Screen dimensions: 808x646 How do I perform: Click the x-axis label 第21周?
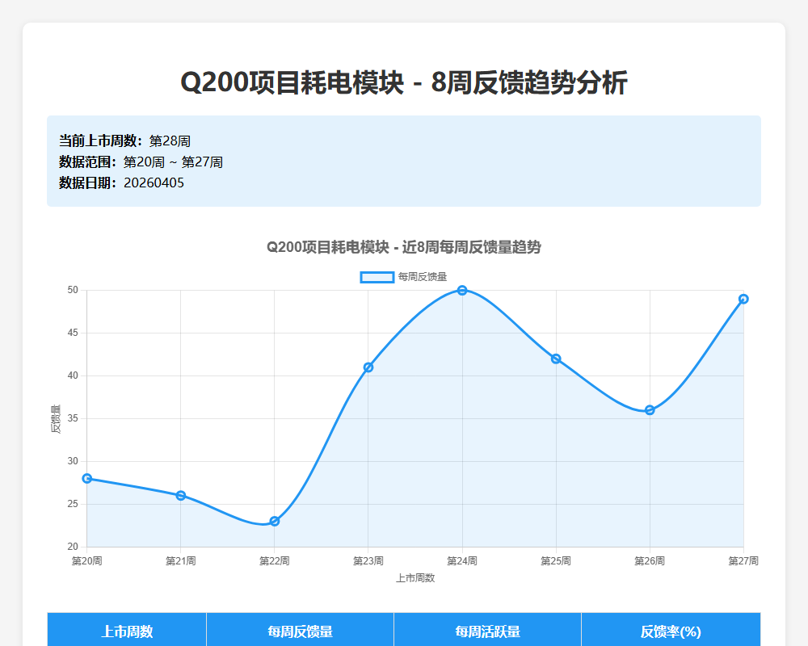tap(181, 561)
